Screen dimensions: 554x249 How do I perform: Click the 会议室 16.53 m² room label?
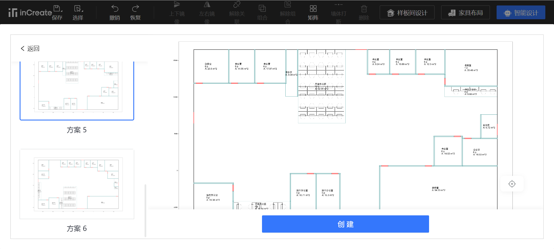480,152
